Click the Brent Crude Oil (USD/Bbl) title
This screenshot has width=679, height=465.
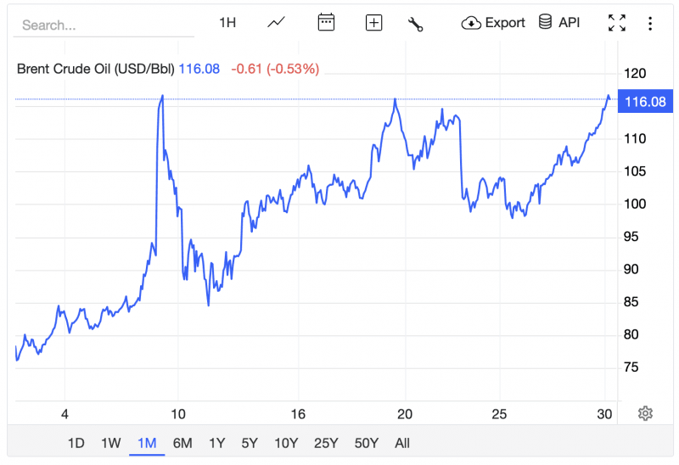click(x=95, y=69)
